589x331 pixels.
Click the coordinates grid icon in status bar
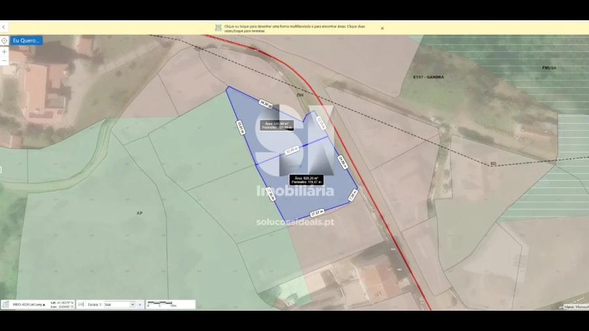(x=7, y=305)
